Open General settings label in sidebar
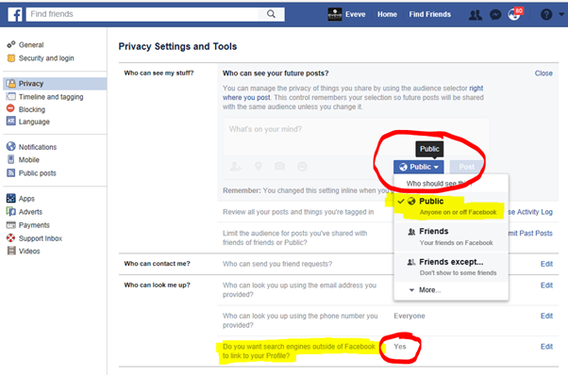The width and height of the screenshot is (568, 375). pyautogui.click(x=31, y=45)
